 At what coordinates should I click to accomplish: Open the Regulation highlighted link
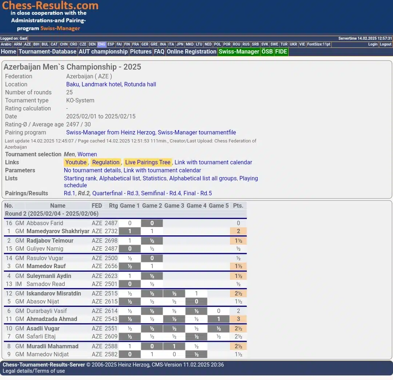[106, 162]
